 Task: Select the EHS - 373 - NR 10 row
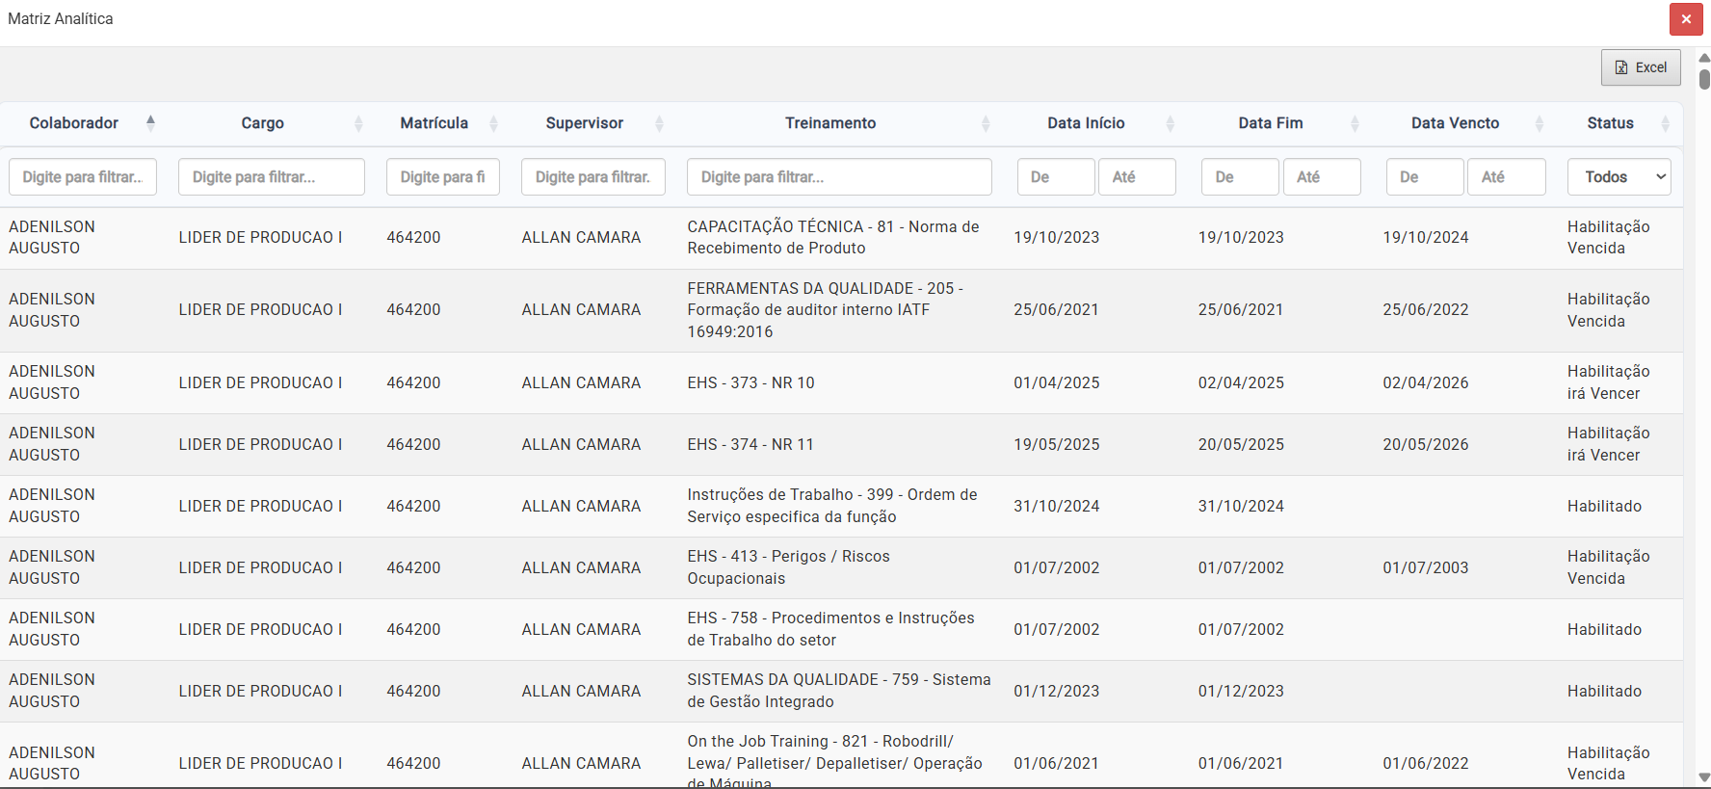pos(750,383)
